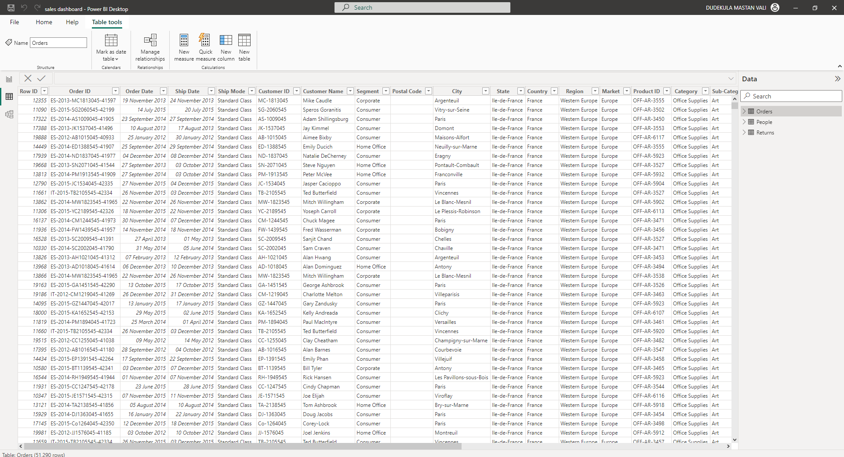Image resolution: width=844 pixels, height=457 pixels.
Task: Create a Quick measure
Action: point(205,47)
